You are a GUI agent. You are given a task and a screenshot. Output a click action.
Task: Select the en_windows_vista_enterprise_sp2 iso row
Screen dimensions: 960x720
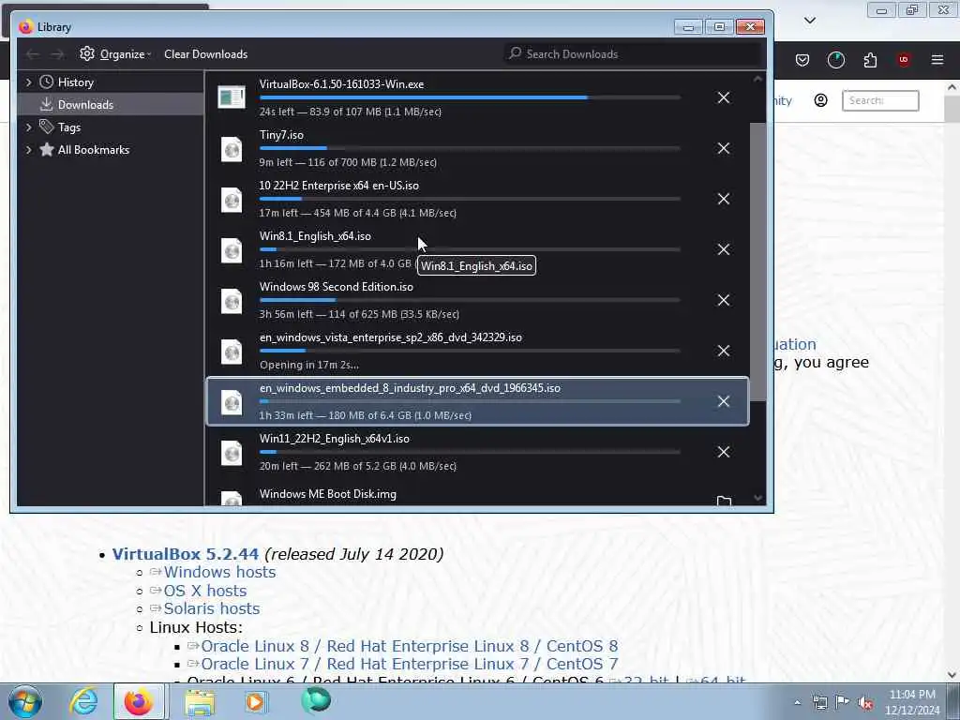point(477,351)
